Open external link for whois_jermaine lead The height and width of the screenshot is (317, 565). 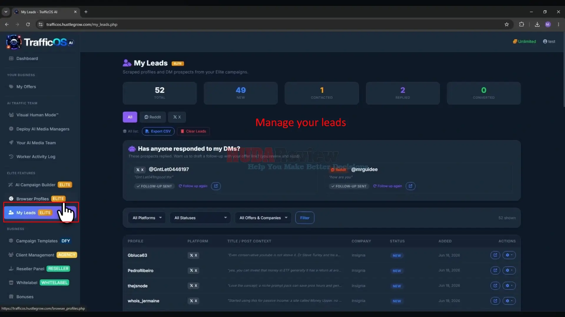pos(495,301)
